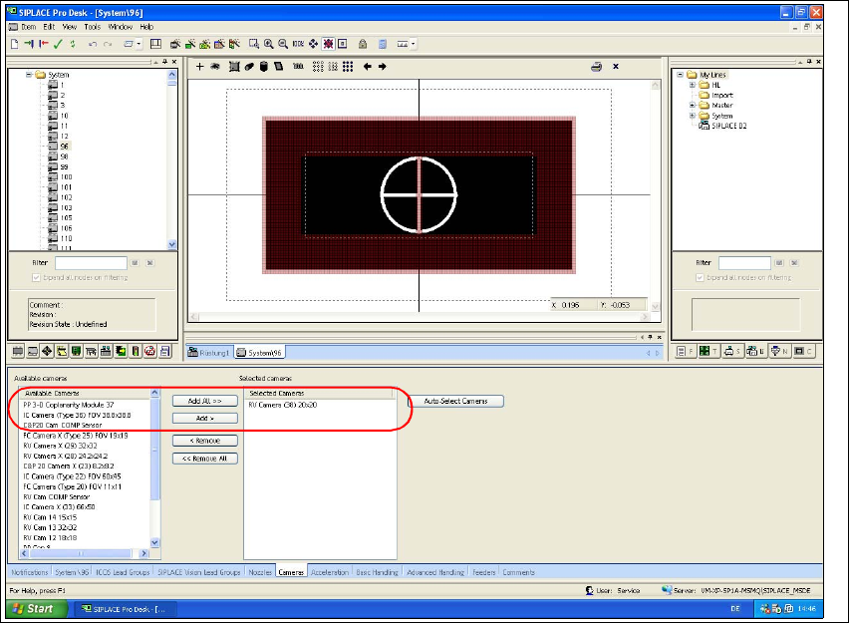Toggle right panel Expand all nodes checkbox
Viewport: 849px width, 623px height.
699,277
